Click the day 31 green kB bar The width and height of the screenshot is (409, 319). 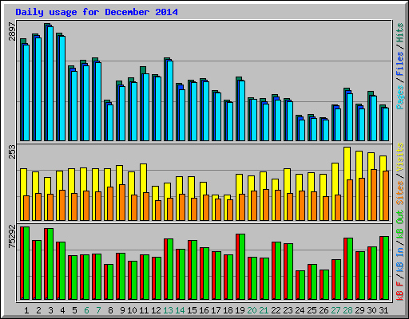point(386,268)
